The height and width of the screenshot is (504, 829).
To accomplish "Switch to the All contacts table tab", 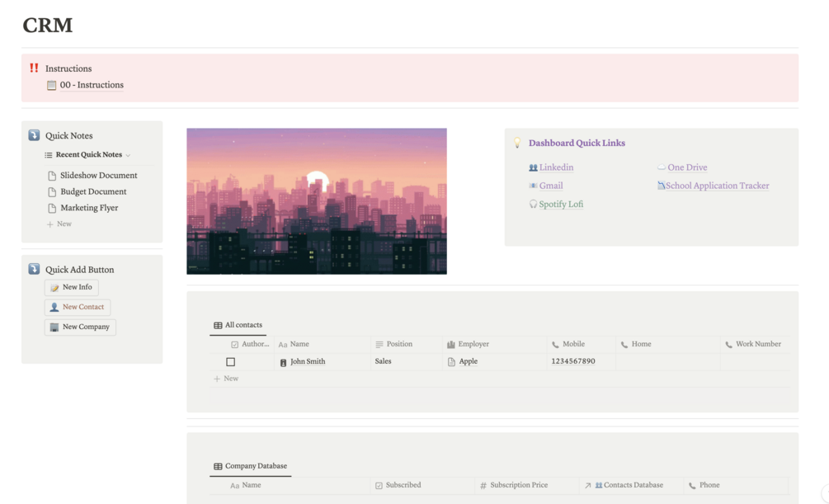I will pyautogui.click(x=238, y=325).
